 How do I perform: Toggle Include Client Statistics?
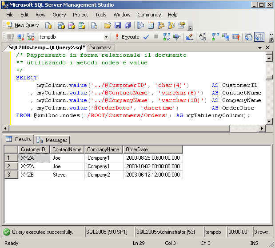pos(226,37)
